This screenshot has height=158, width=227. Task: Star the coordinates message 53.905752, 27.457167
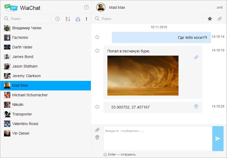[97, 107]
